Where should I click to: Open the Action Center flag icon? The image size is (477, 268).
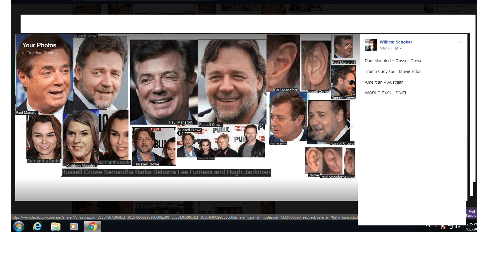(x=443, y=227)
